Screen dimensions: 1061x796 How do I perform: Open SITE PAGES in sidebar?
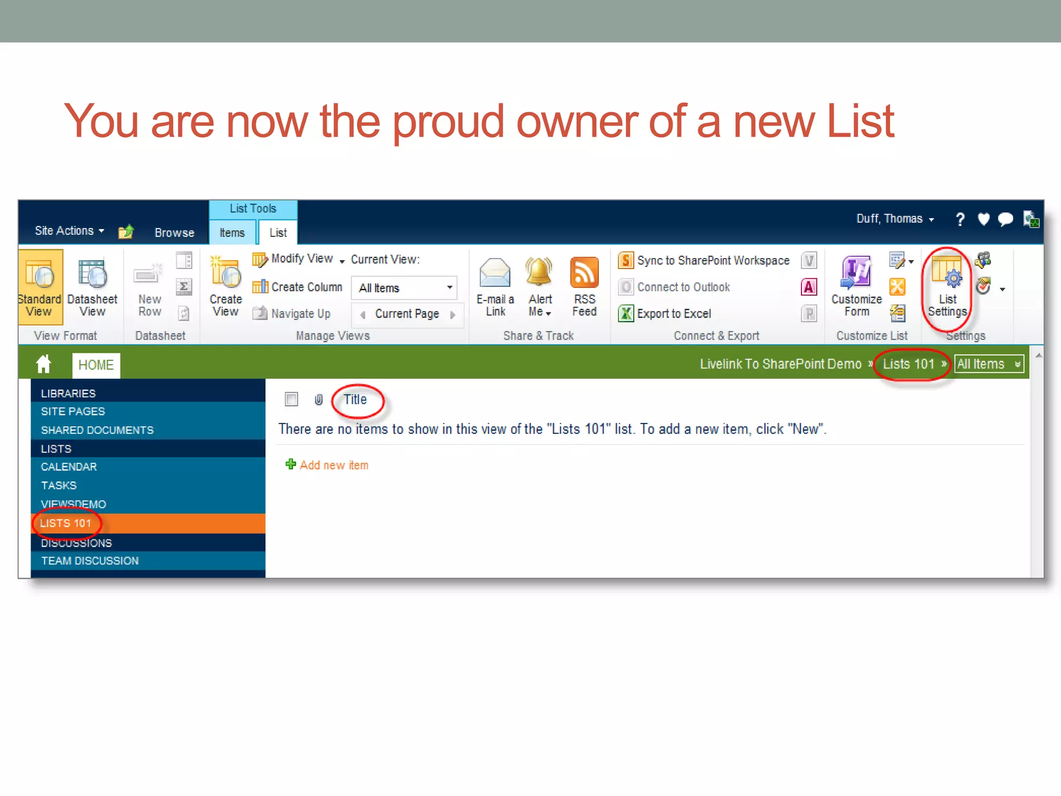(x=73, y=411)
